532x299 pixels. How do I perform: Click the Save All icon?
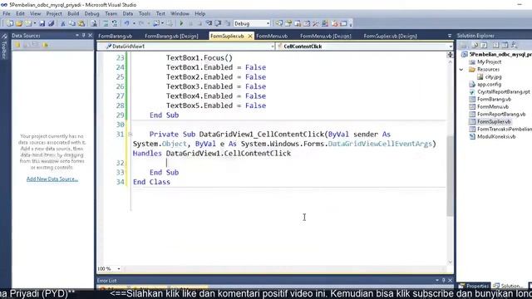51,23
